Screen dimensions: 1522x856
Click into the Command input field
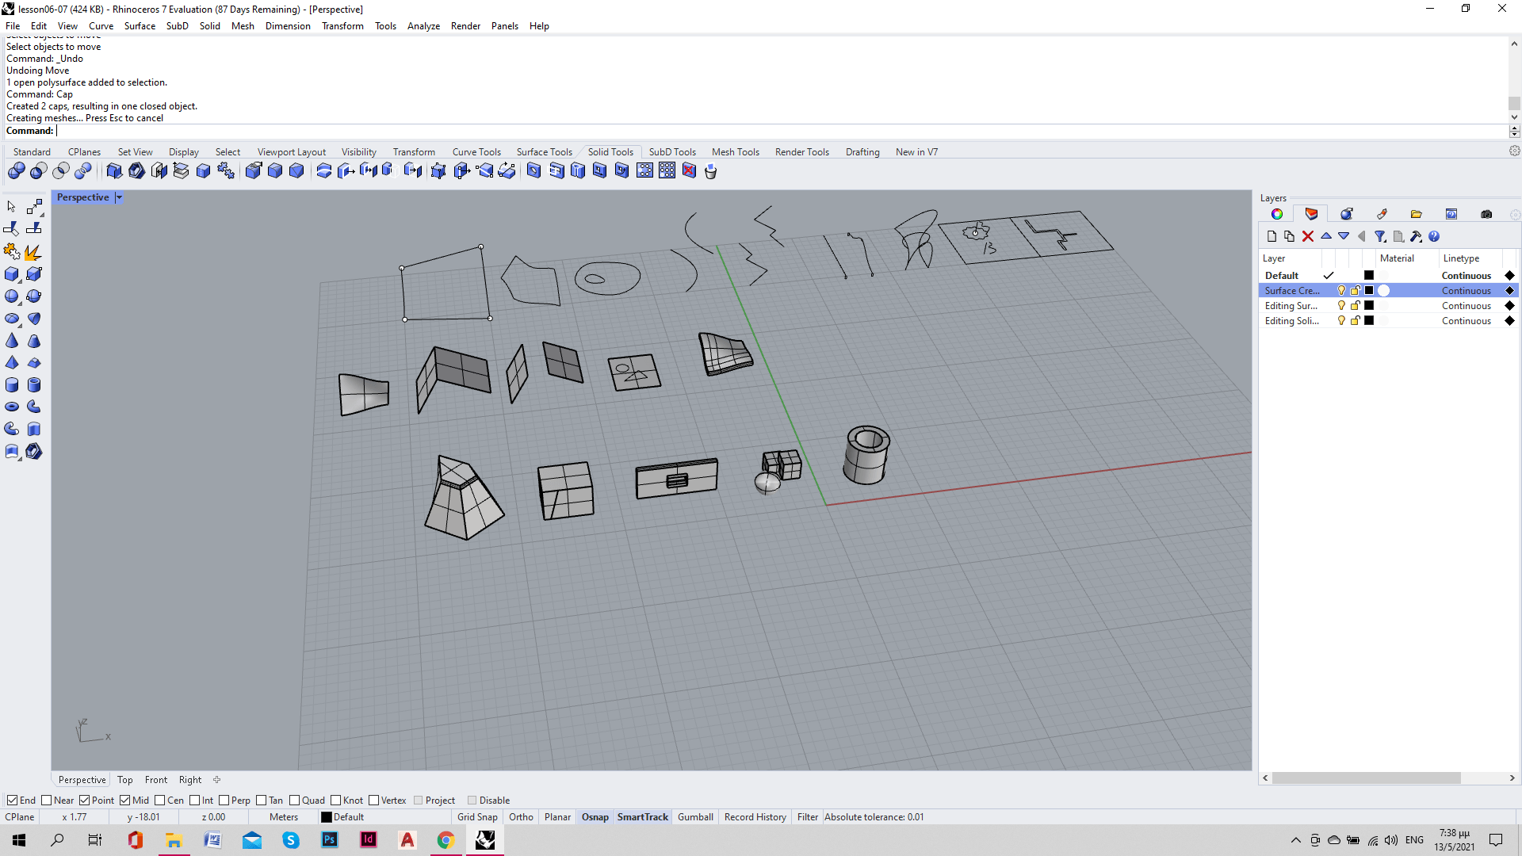[781, 131]
